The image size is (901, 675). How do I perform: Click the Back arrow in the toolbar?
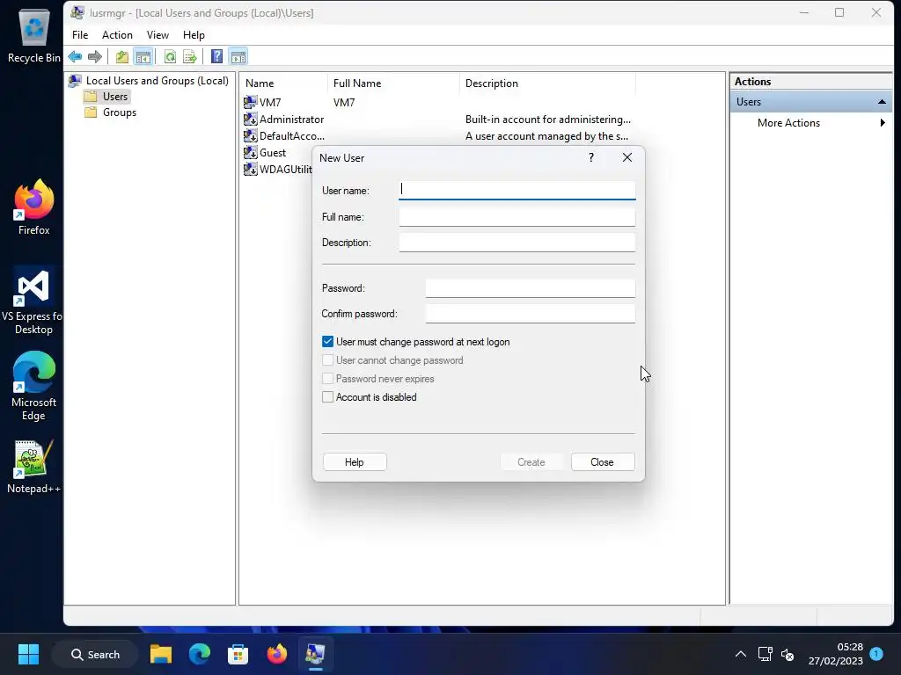(75, 57)
